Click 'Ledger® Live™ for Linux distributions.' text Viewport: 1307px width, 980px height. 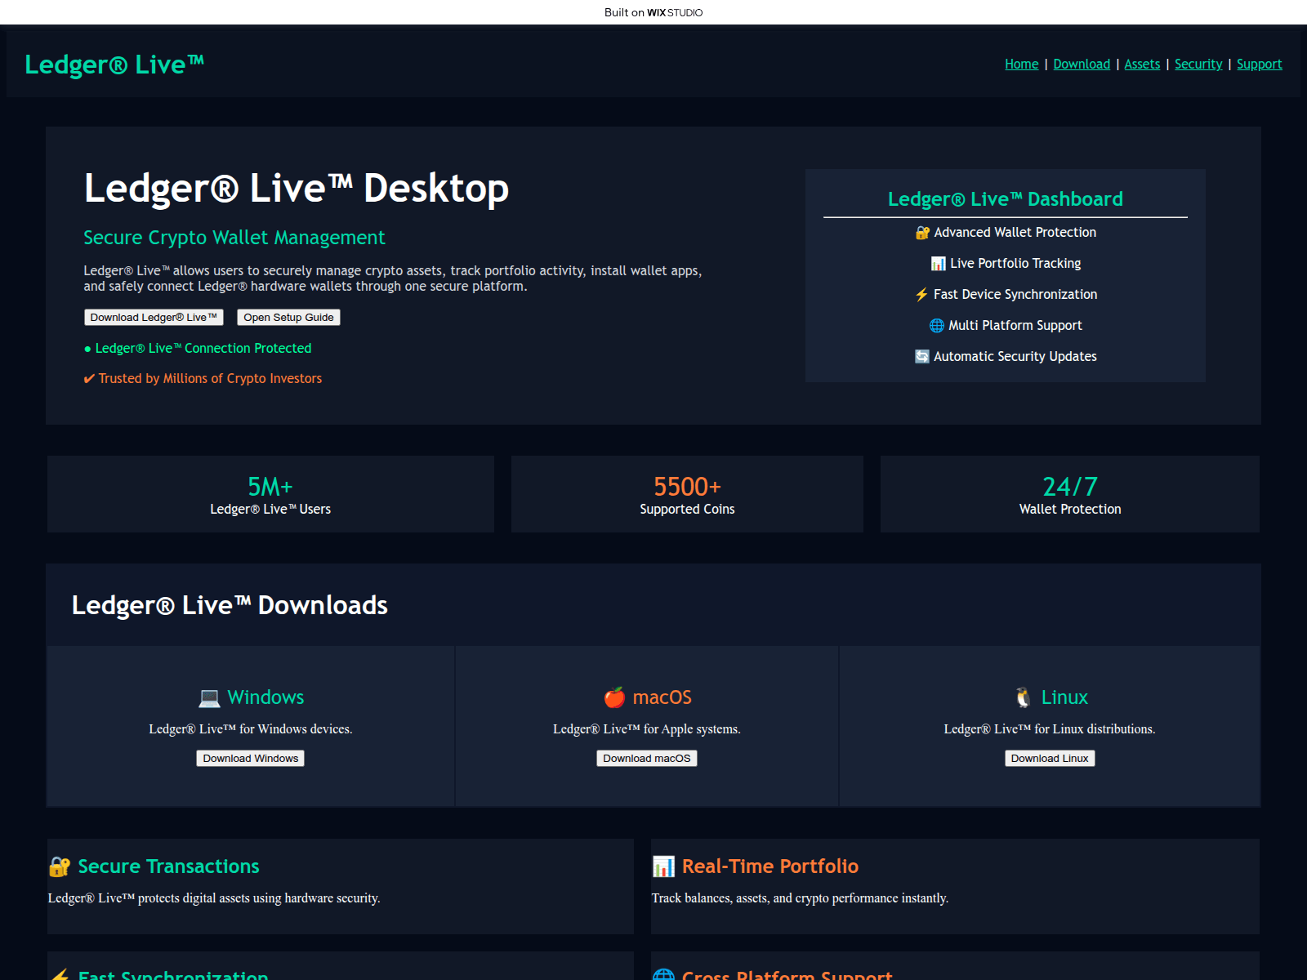coord(1050,729)
